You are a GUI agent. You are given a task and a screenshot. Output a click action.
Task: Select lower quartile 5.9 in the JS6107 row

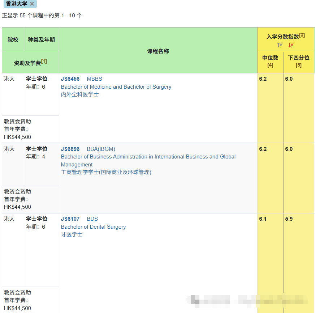click(289, 219)
